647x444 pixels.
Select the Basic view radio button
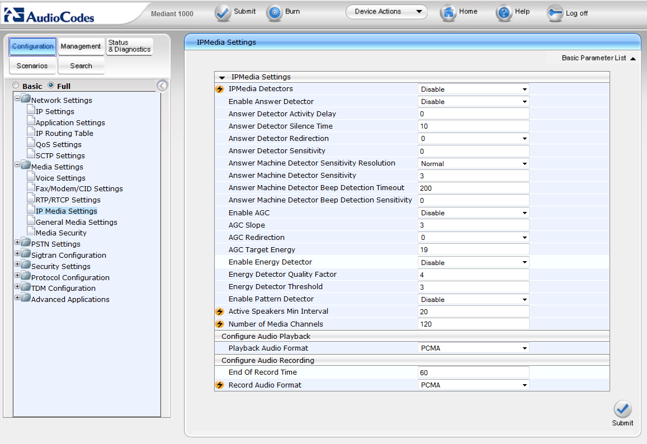[x=16, y=86]
